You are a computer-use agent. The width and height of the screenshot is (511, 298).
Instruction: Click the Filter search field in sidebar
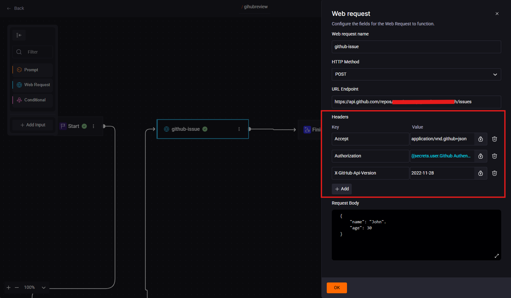coord(32,52)
